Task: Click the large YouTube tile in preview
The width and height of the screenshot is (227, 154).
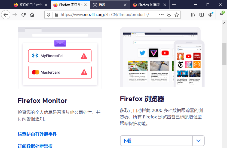Action: click(x=165, y=53)
